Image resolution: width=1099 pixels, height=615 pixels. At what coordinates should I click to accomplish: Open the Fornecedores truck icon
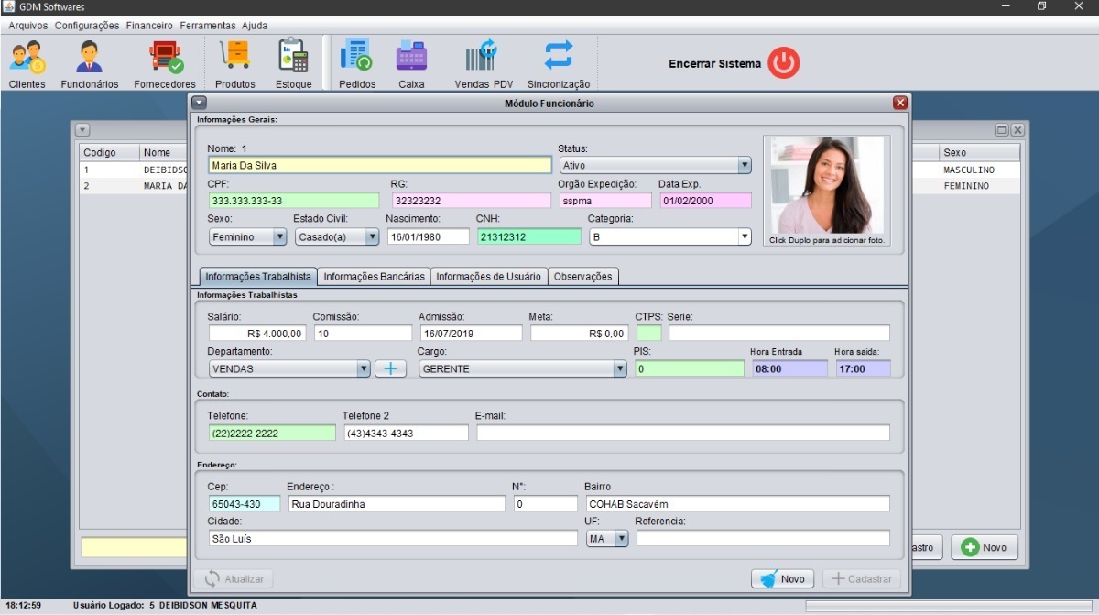coord(165,58)
